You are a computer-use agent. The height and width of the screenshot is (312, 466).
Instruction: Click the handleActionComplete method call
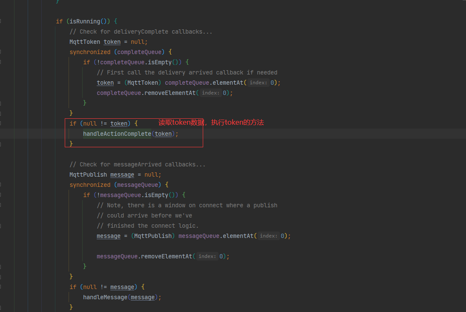(117, 134)
